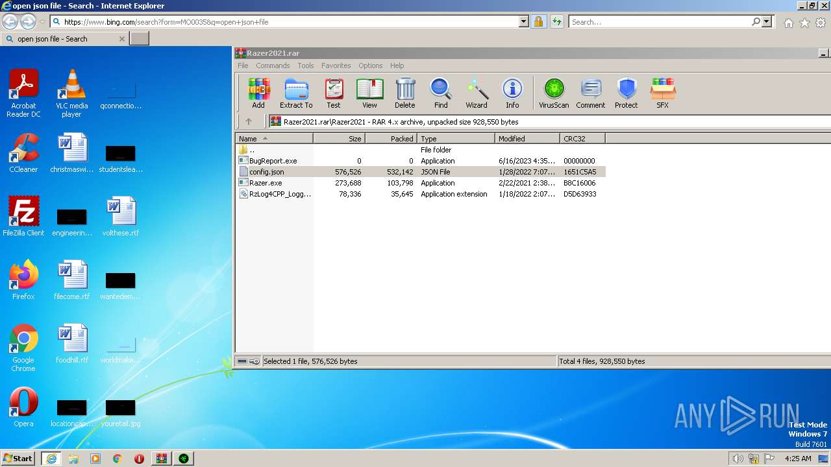Click the SFX archive icon

coord(663,93)
